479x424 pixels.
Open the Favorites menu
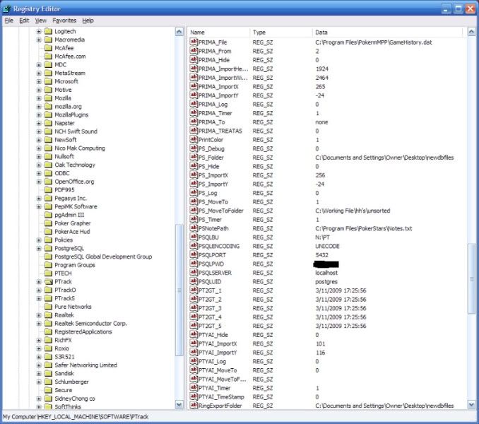click(x=64, y=20)
